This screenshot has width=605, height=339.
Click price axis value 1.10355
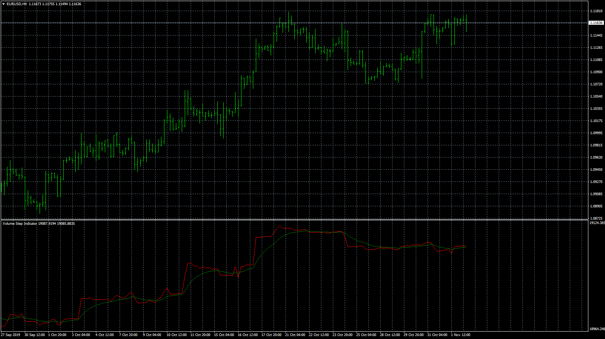tap(596, 109)
